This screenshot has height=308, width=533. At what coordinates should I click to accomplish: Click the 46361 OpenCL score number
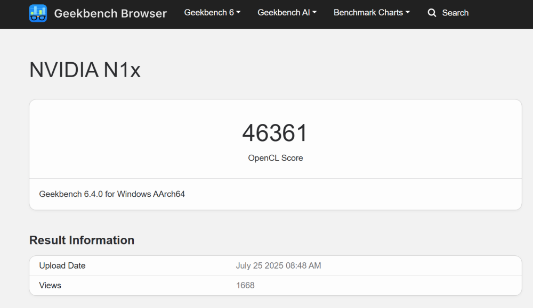275,133
